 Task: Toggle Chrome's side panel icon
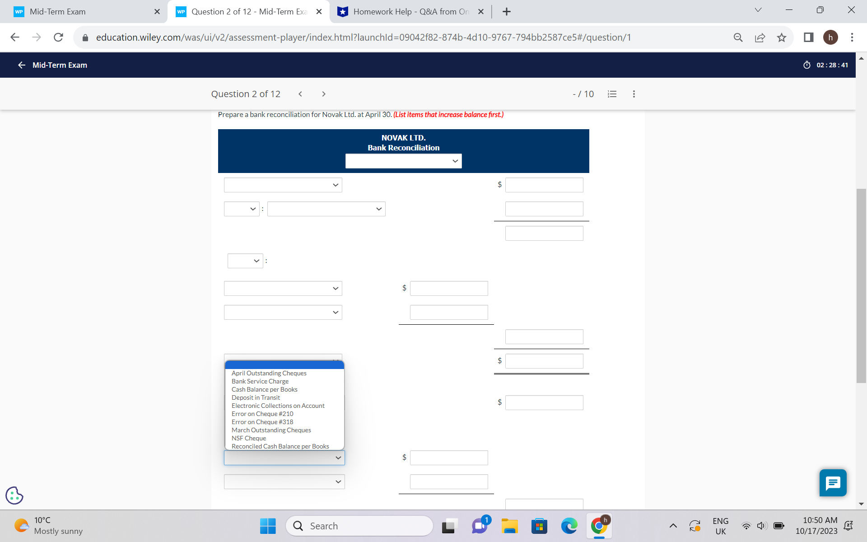(x=808, y=37)
